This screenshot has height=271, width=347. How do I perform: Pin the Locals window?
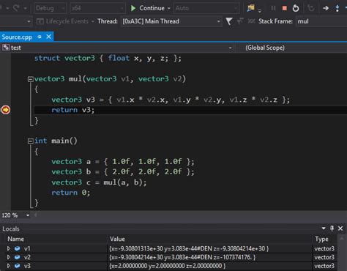[332, 229]
